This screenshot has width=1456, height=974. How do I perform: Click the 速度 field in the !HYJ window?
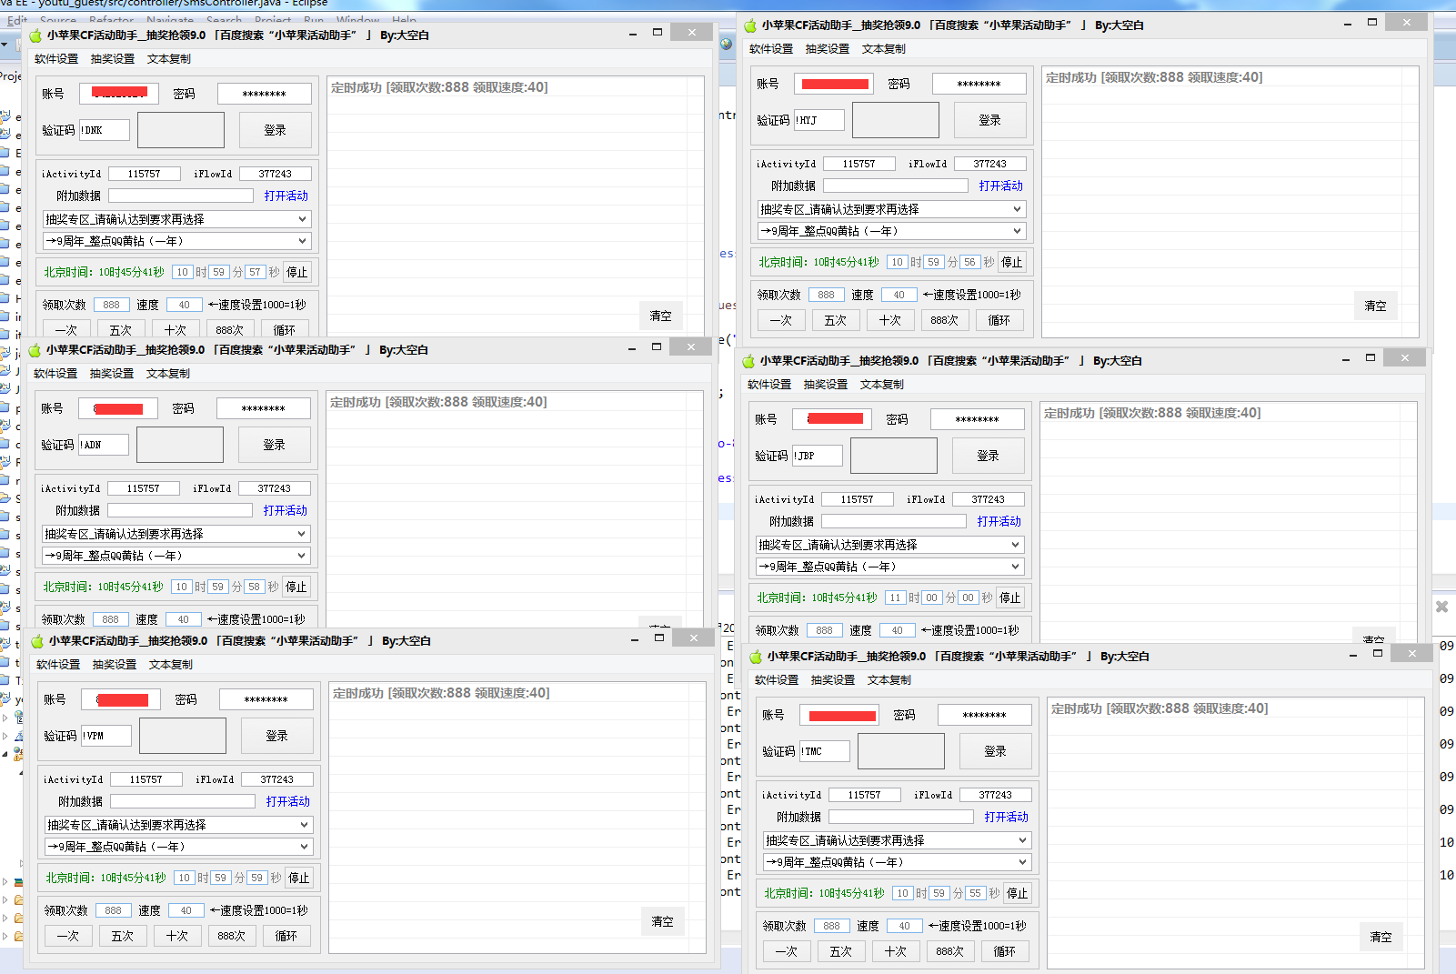pyautogui.click(x=899, y=295)
